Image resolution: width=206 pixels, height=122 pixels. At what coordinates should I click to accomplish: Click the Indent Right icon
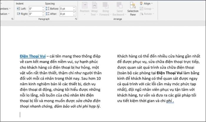pos(18,14)
